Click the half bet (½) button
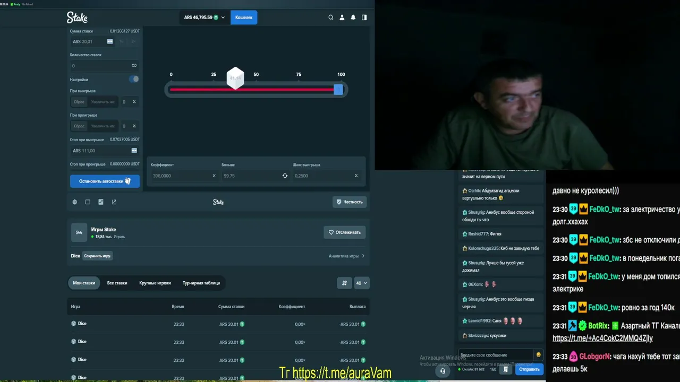 121,41
